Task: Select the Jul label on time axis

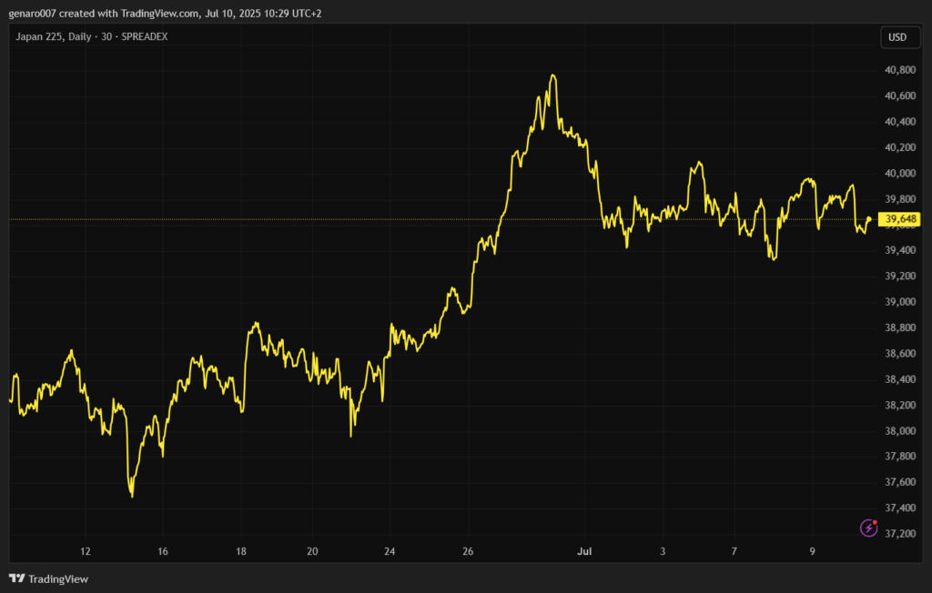Action: coord(585,551)
